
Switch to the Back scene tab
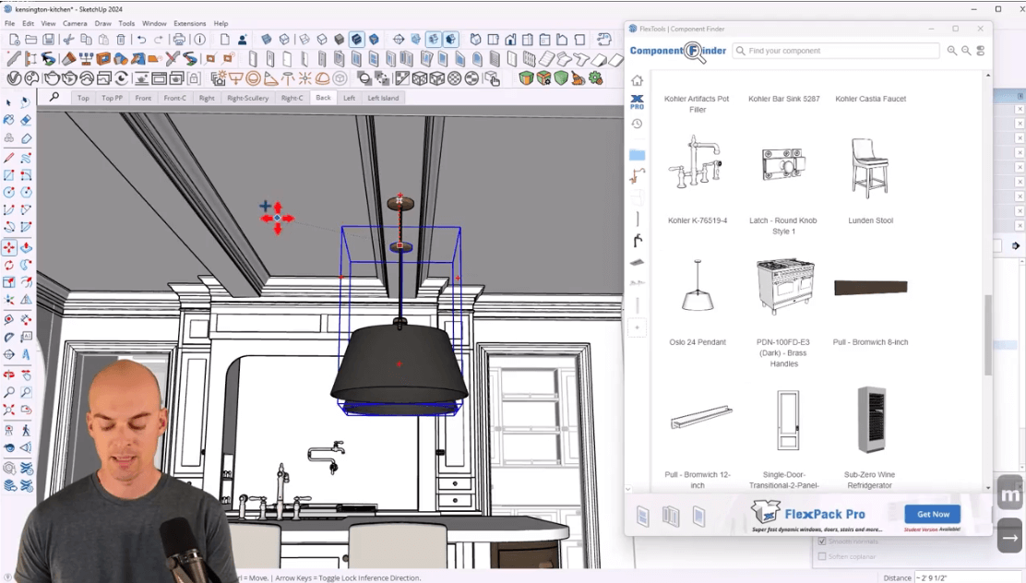coord(323,97)
